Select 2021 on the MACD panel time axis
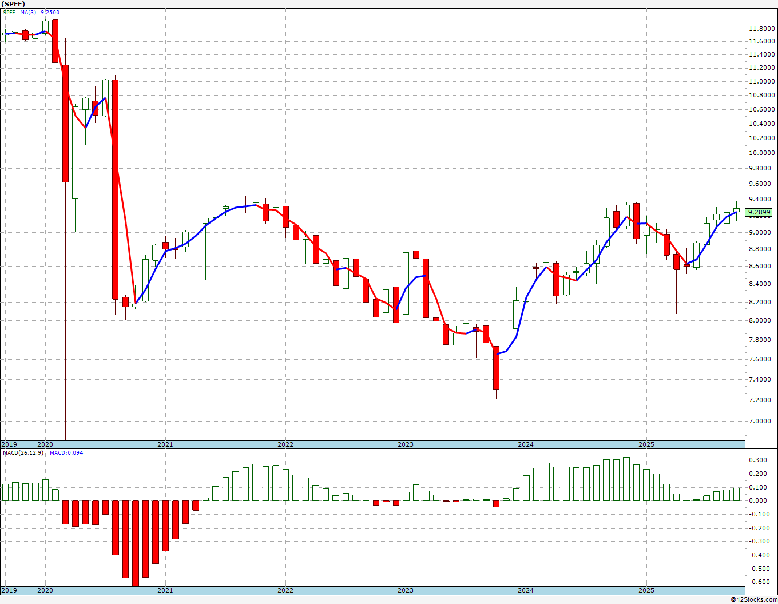The width and height of the screenshot is (778, 604). [165, 590]
